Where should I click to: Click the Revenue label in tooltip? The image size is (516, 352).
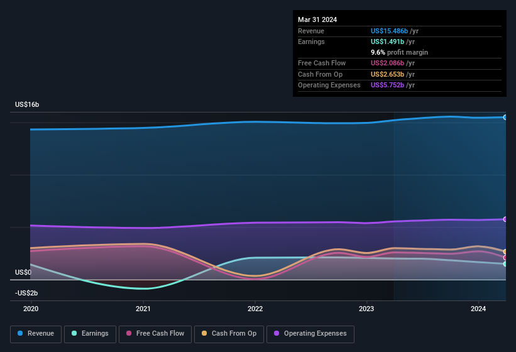(311, 31)
